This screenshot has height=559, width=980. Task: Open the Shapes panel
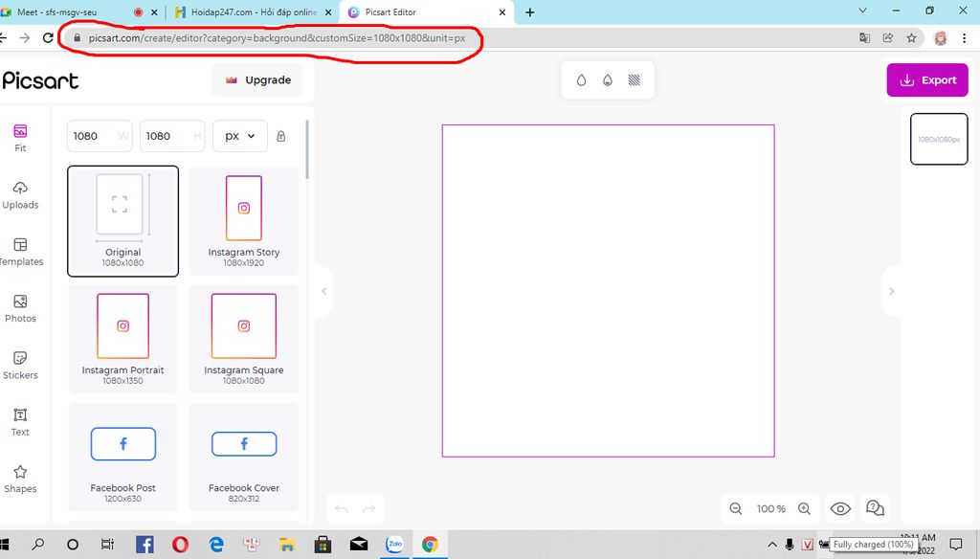[x=20, y=480]
